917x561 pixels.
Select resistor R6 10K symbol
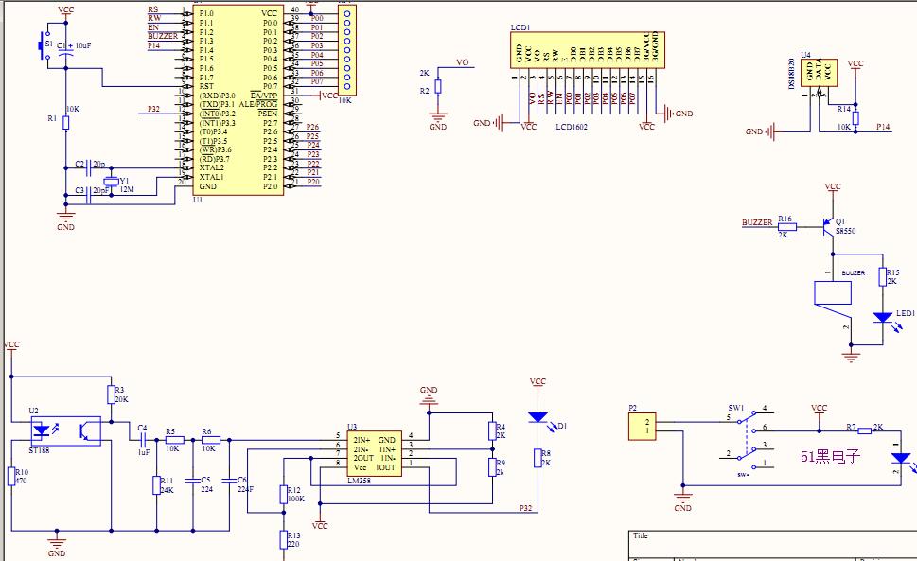(x=211, y=440)
